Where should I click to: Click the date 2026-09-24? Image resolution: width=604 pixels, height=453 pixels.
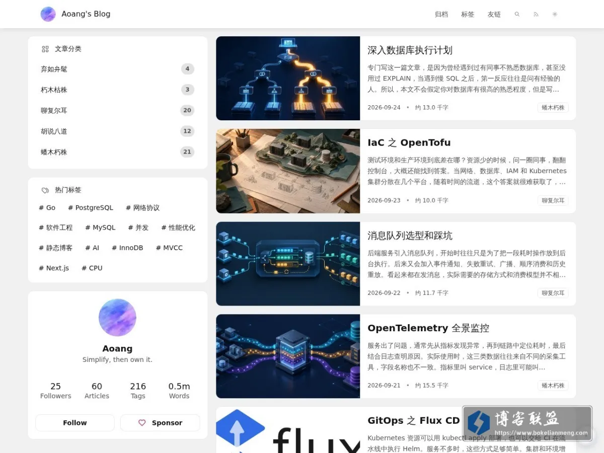tap(384, 108)
